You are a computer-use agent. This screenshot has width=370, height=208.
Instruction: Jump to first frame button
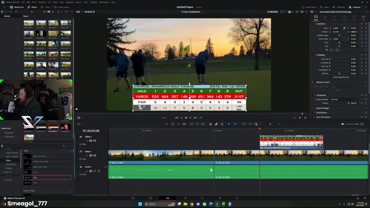(176, 118)
